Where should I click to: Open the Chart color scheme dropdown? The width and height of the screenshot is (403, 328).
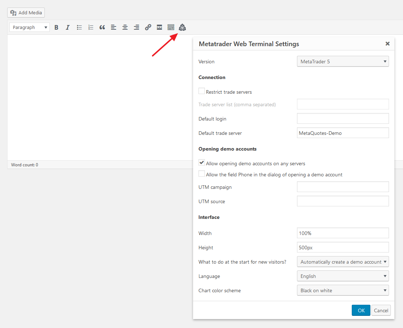[343, 290]
